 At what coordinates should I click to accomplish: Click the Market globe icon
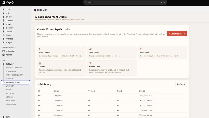(3, 35)
